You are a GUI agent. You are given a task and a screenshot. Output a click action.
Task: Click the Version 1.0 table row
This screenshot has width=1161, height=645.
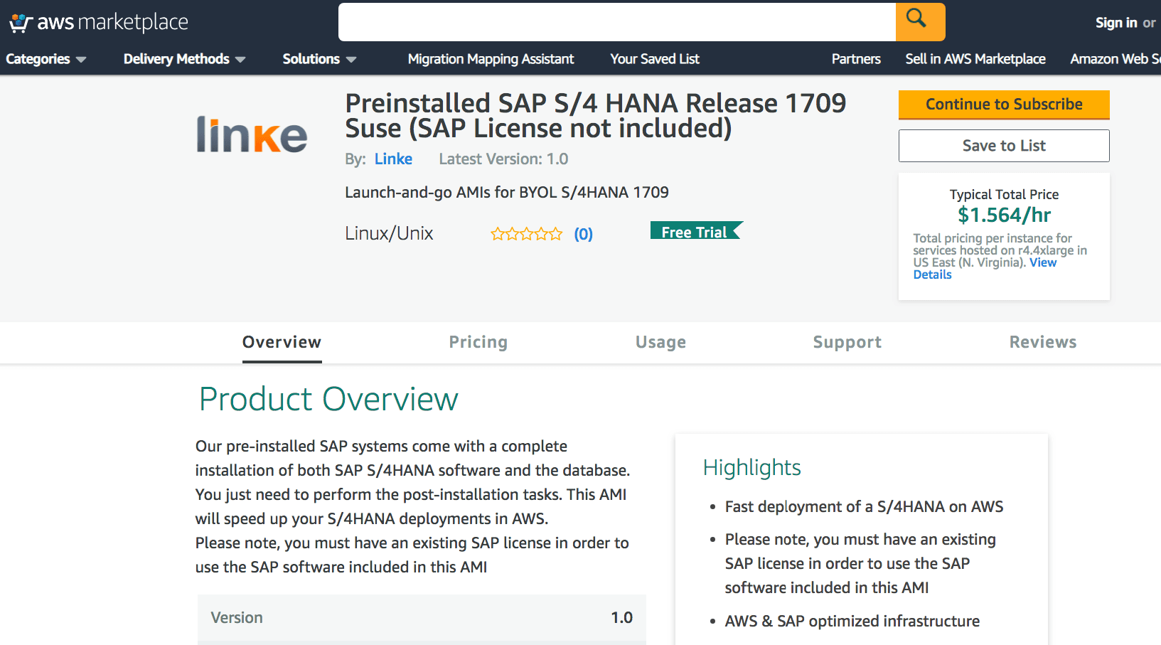tap(422, 618)
